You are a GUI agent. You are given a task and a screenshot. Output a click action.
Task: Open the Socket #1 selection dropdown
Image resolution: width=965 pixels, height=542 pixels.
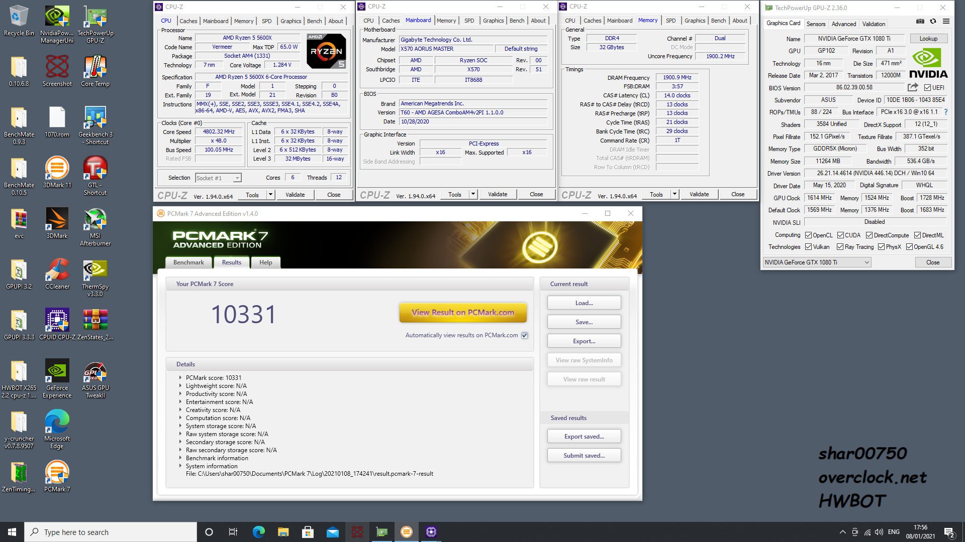click(218, 178)
